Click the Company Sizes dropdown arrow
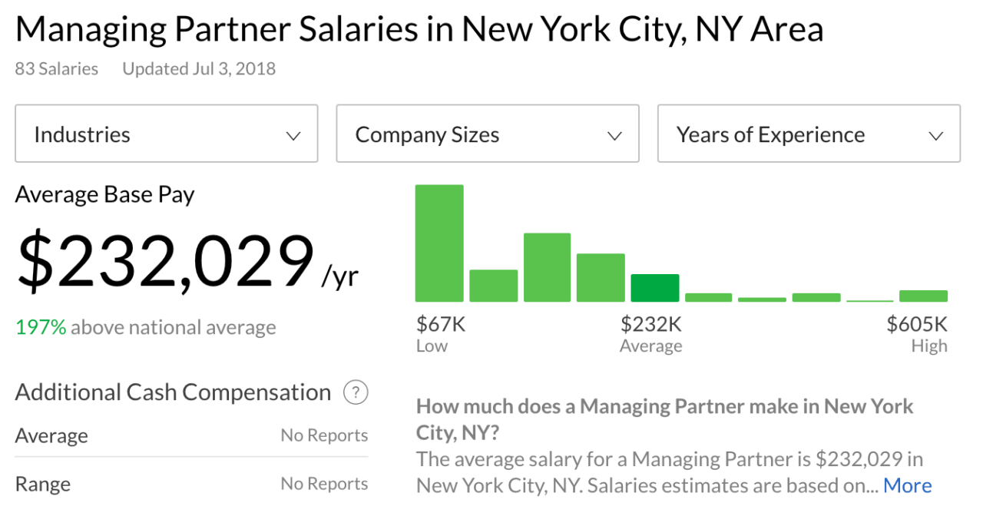Screen dimensions: 983x516 coord(614,134)
